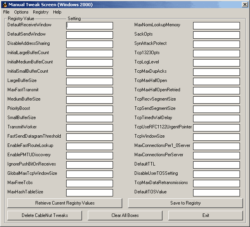250x227 pixels.
Task: Click the EnablePMTUDiscovery input field
Action: tap(89, 155)
